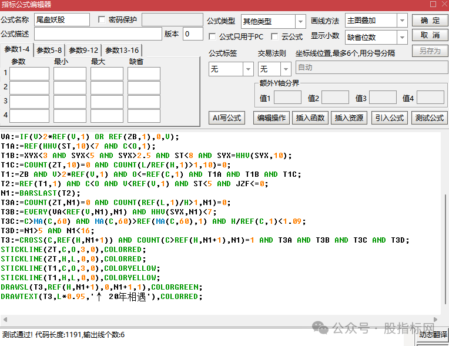Viewport: 449px width, 346px height.
Task: Click the N1:=BARSLAST(T2); code line
Action: click(x=41, y=193)
